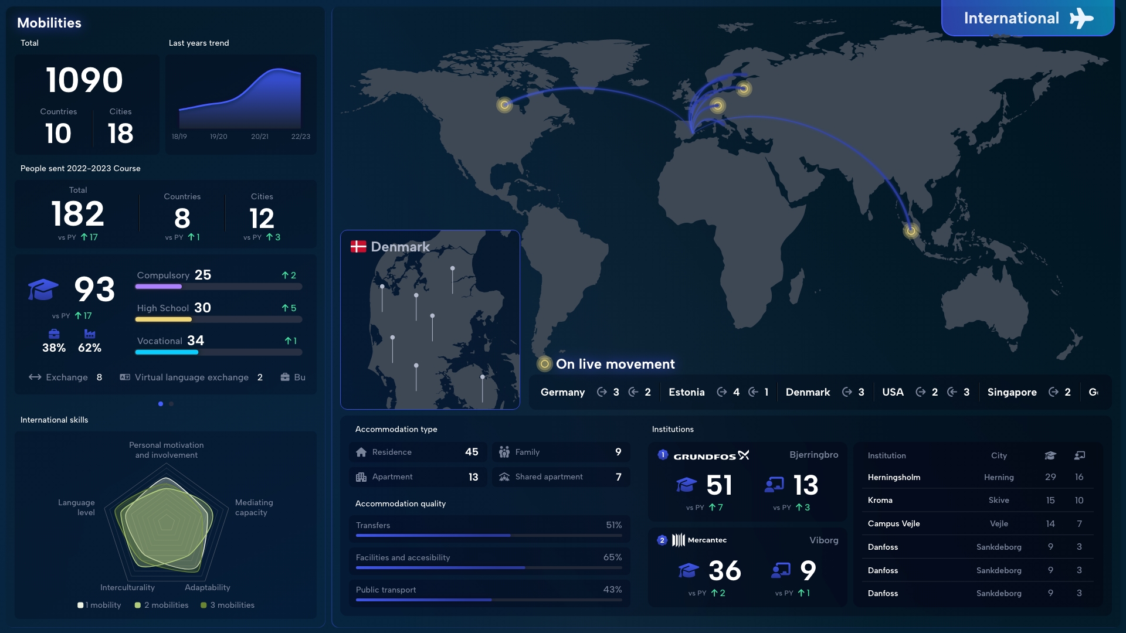
Task: Click the Apartment building icon
Action: [361, 477]
